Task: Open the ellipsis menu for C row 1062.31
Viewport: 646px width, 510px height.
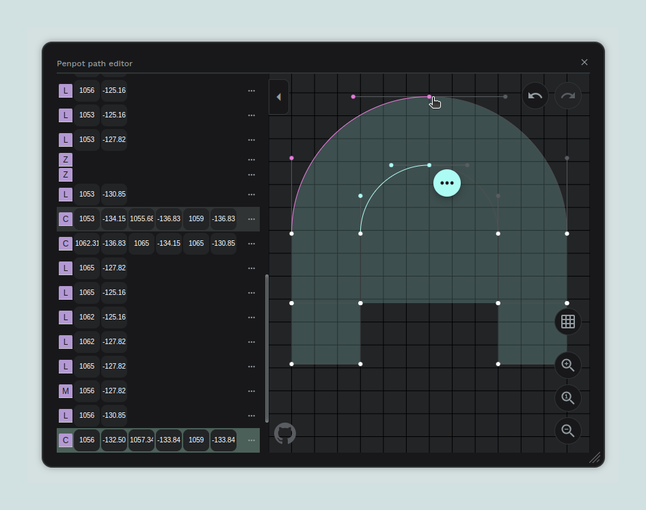Action: tap(252, 244)
